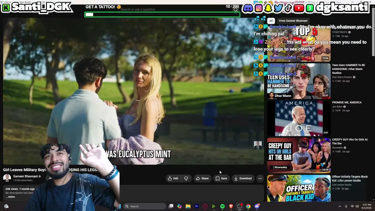Open title Teen Uses HAMMER To BE HANDSOME

click(x=348, y=69)
